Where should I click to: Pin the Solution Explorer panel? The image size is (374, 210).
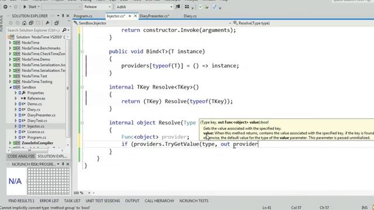click(63, 16)
